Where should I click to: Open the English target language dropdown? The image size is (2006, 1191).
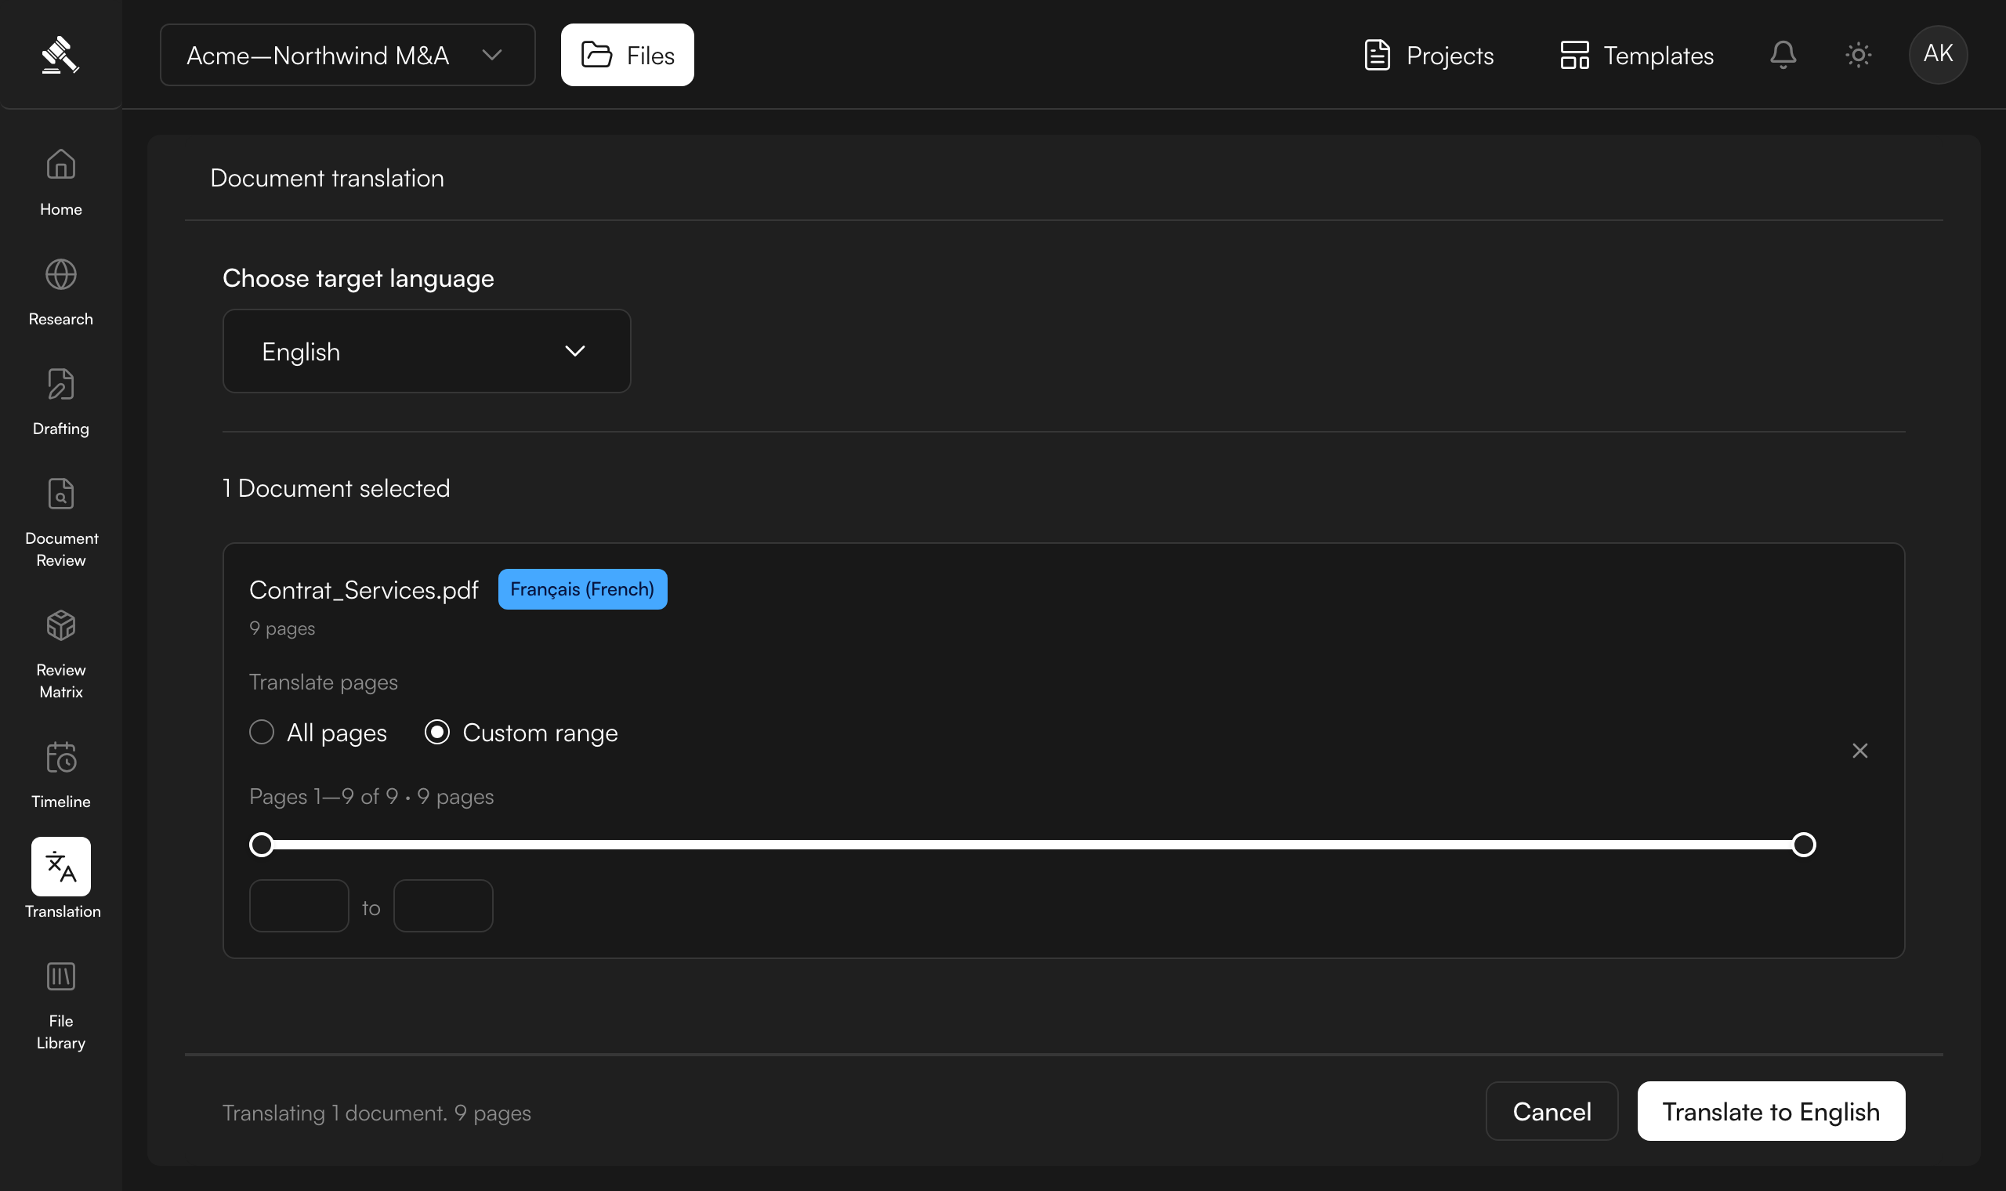point(427,351)
